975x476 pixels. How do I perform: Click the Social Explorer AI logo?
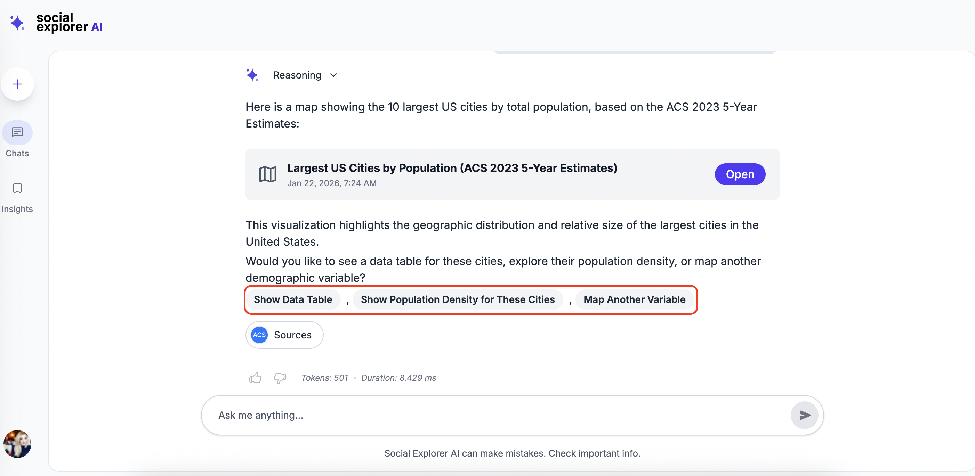[x=56, y=23]
